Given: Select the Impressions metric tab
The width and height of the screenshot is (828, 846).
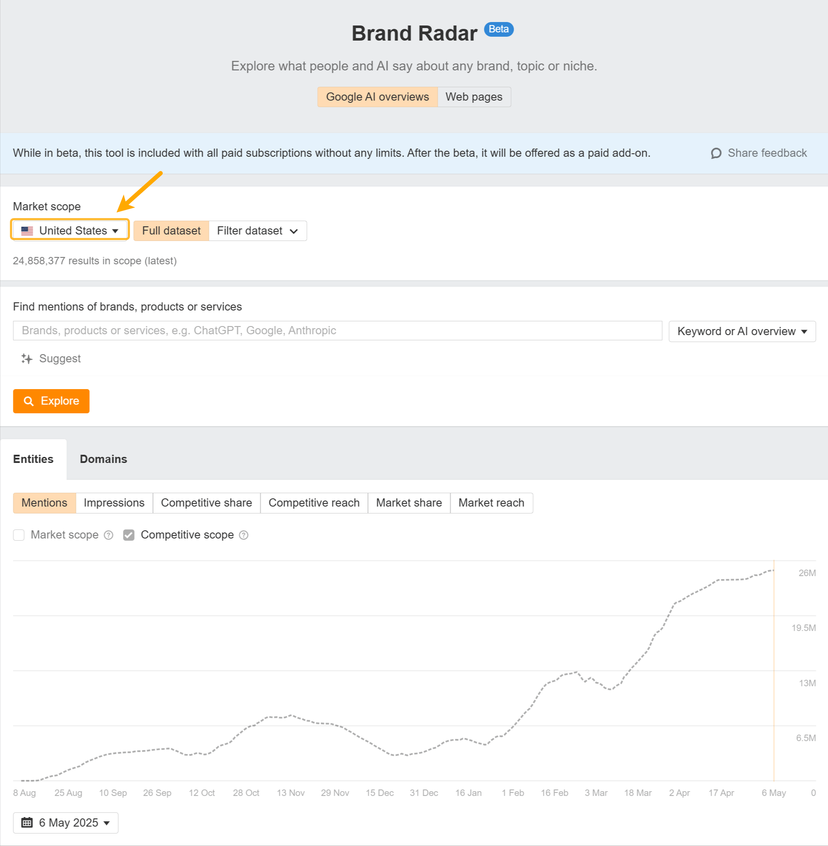Looking at the screenshot, I should 114,503.
